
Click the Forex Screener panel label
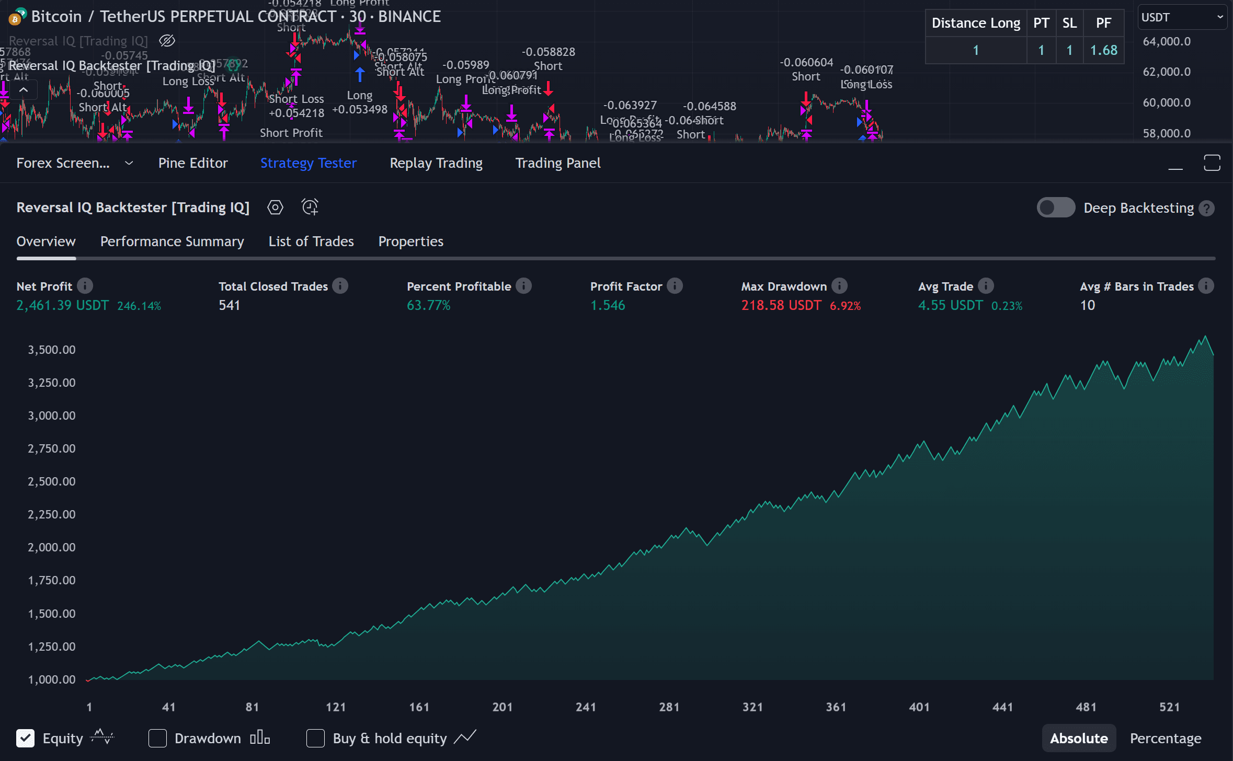coord(63,163)
